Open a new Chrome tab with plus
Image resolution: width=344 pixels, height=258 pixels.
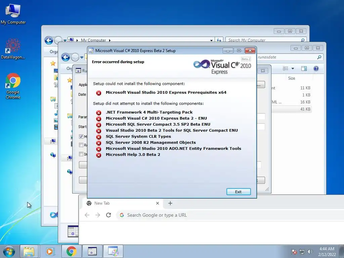pyautogui.click(x=170, y=203)
